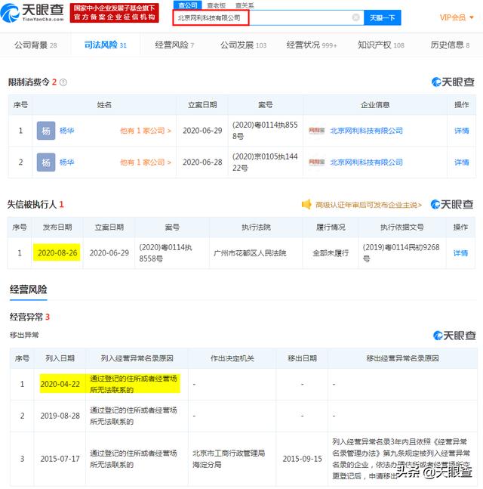Click 高级认证年审后可发布企业主说 link

pos(368,205)
